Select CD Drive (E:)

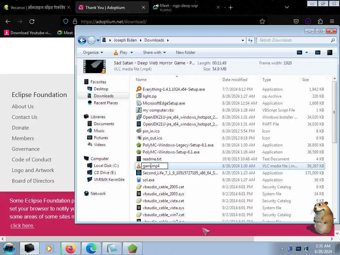pyautogui.click(x=105, y=173)
